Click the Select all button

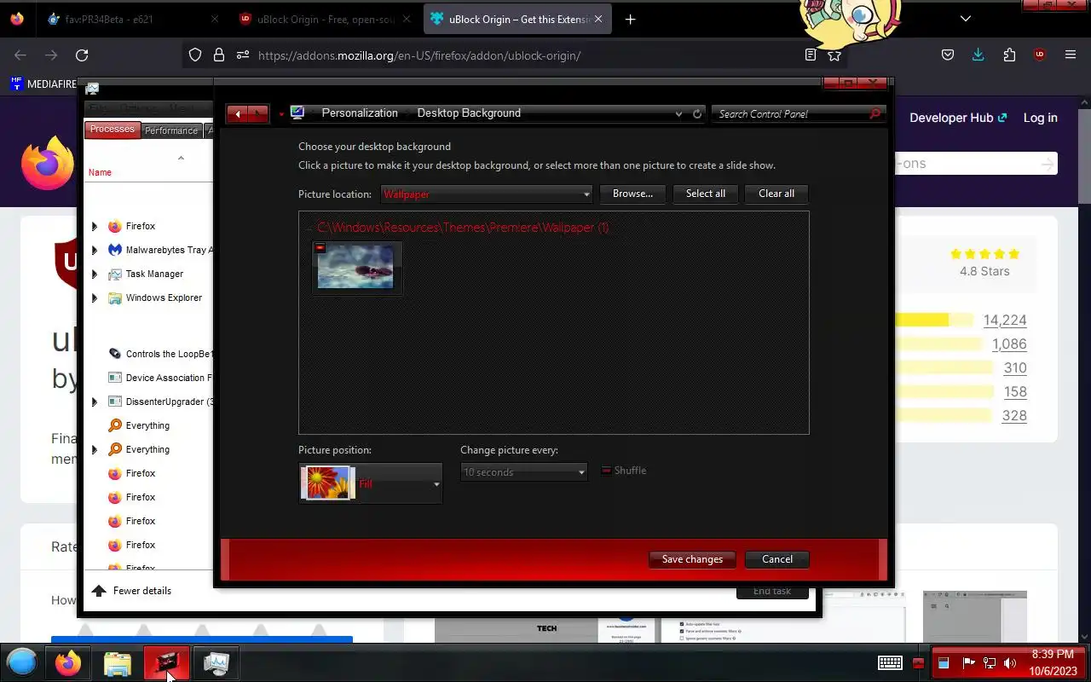(706, 194)
